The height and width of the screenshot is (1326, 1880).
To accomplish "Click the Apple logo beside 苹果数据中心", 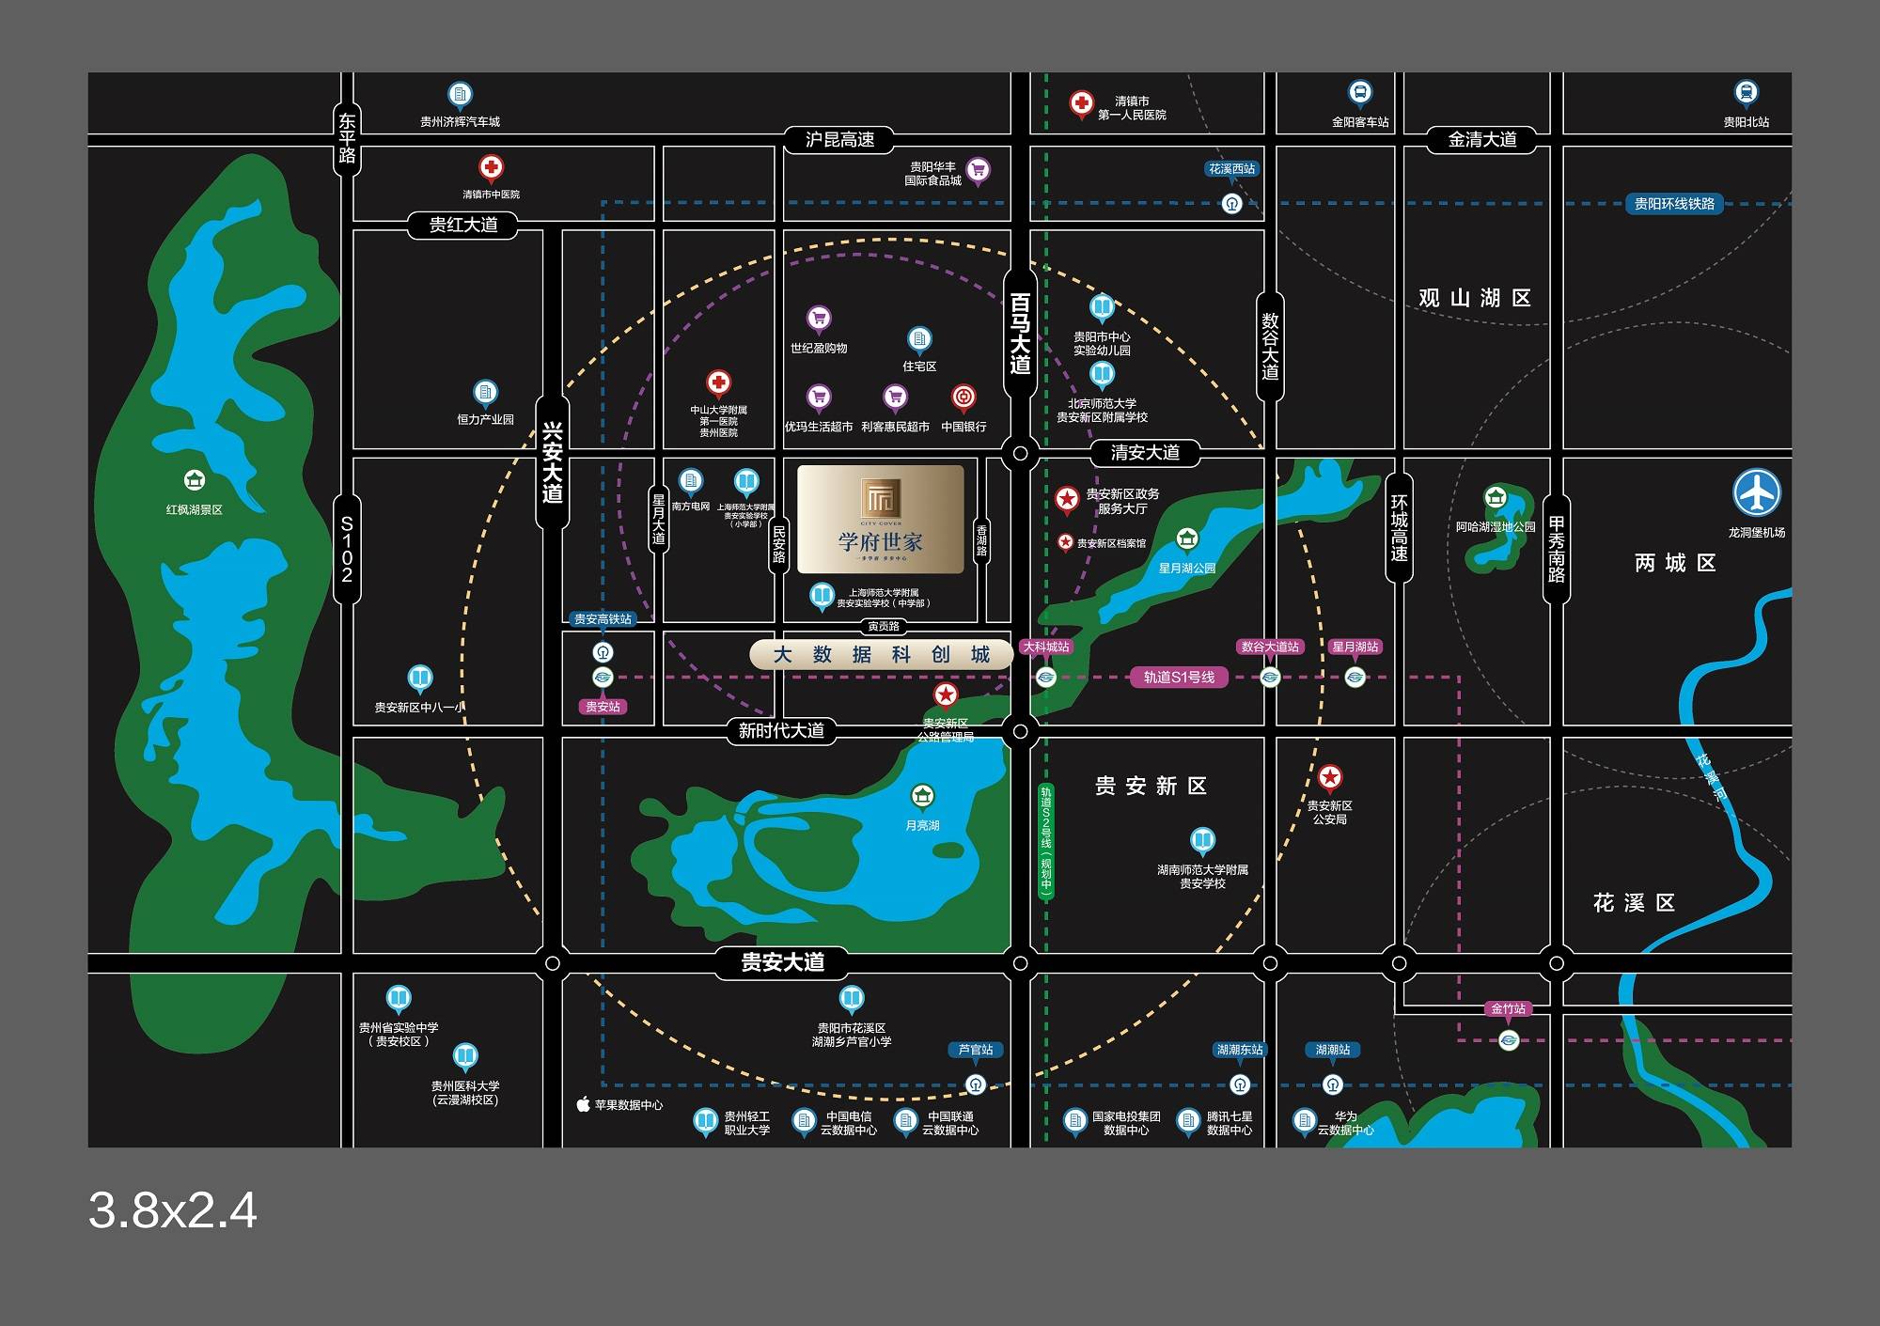I will pos(583,1104).
